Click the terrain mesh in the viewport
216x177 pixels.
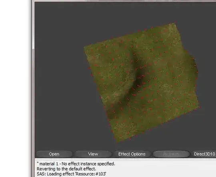tap(142, 83)
